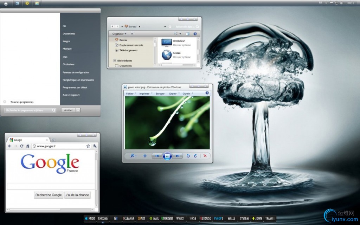The width and height of the screenshot is (360, 225).
Task: Open help in the photo viewer toolbar
Action: (207, 93)
